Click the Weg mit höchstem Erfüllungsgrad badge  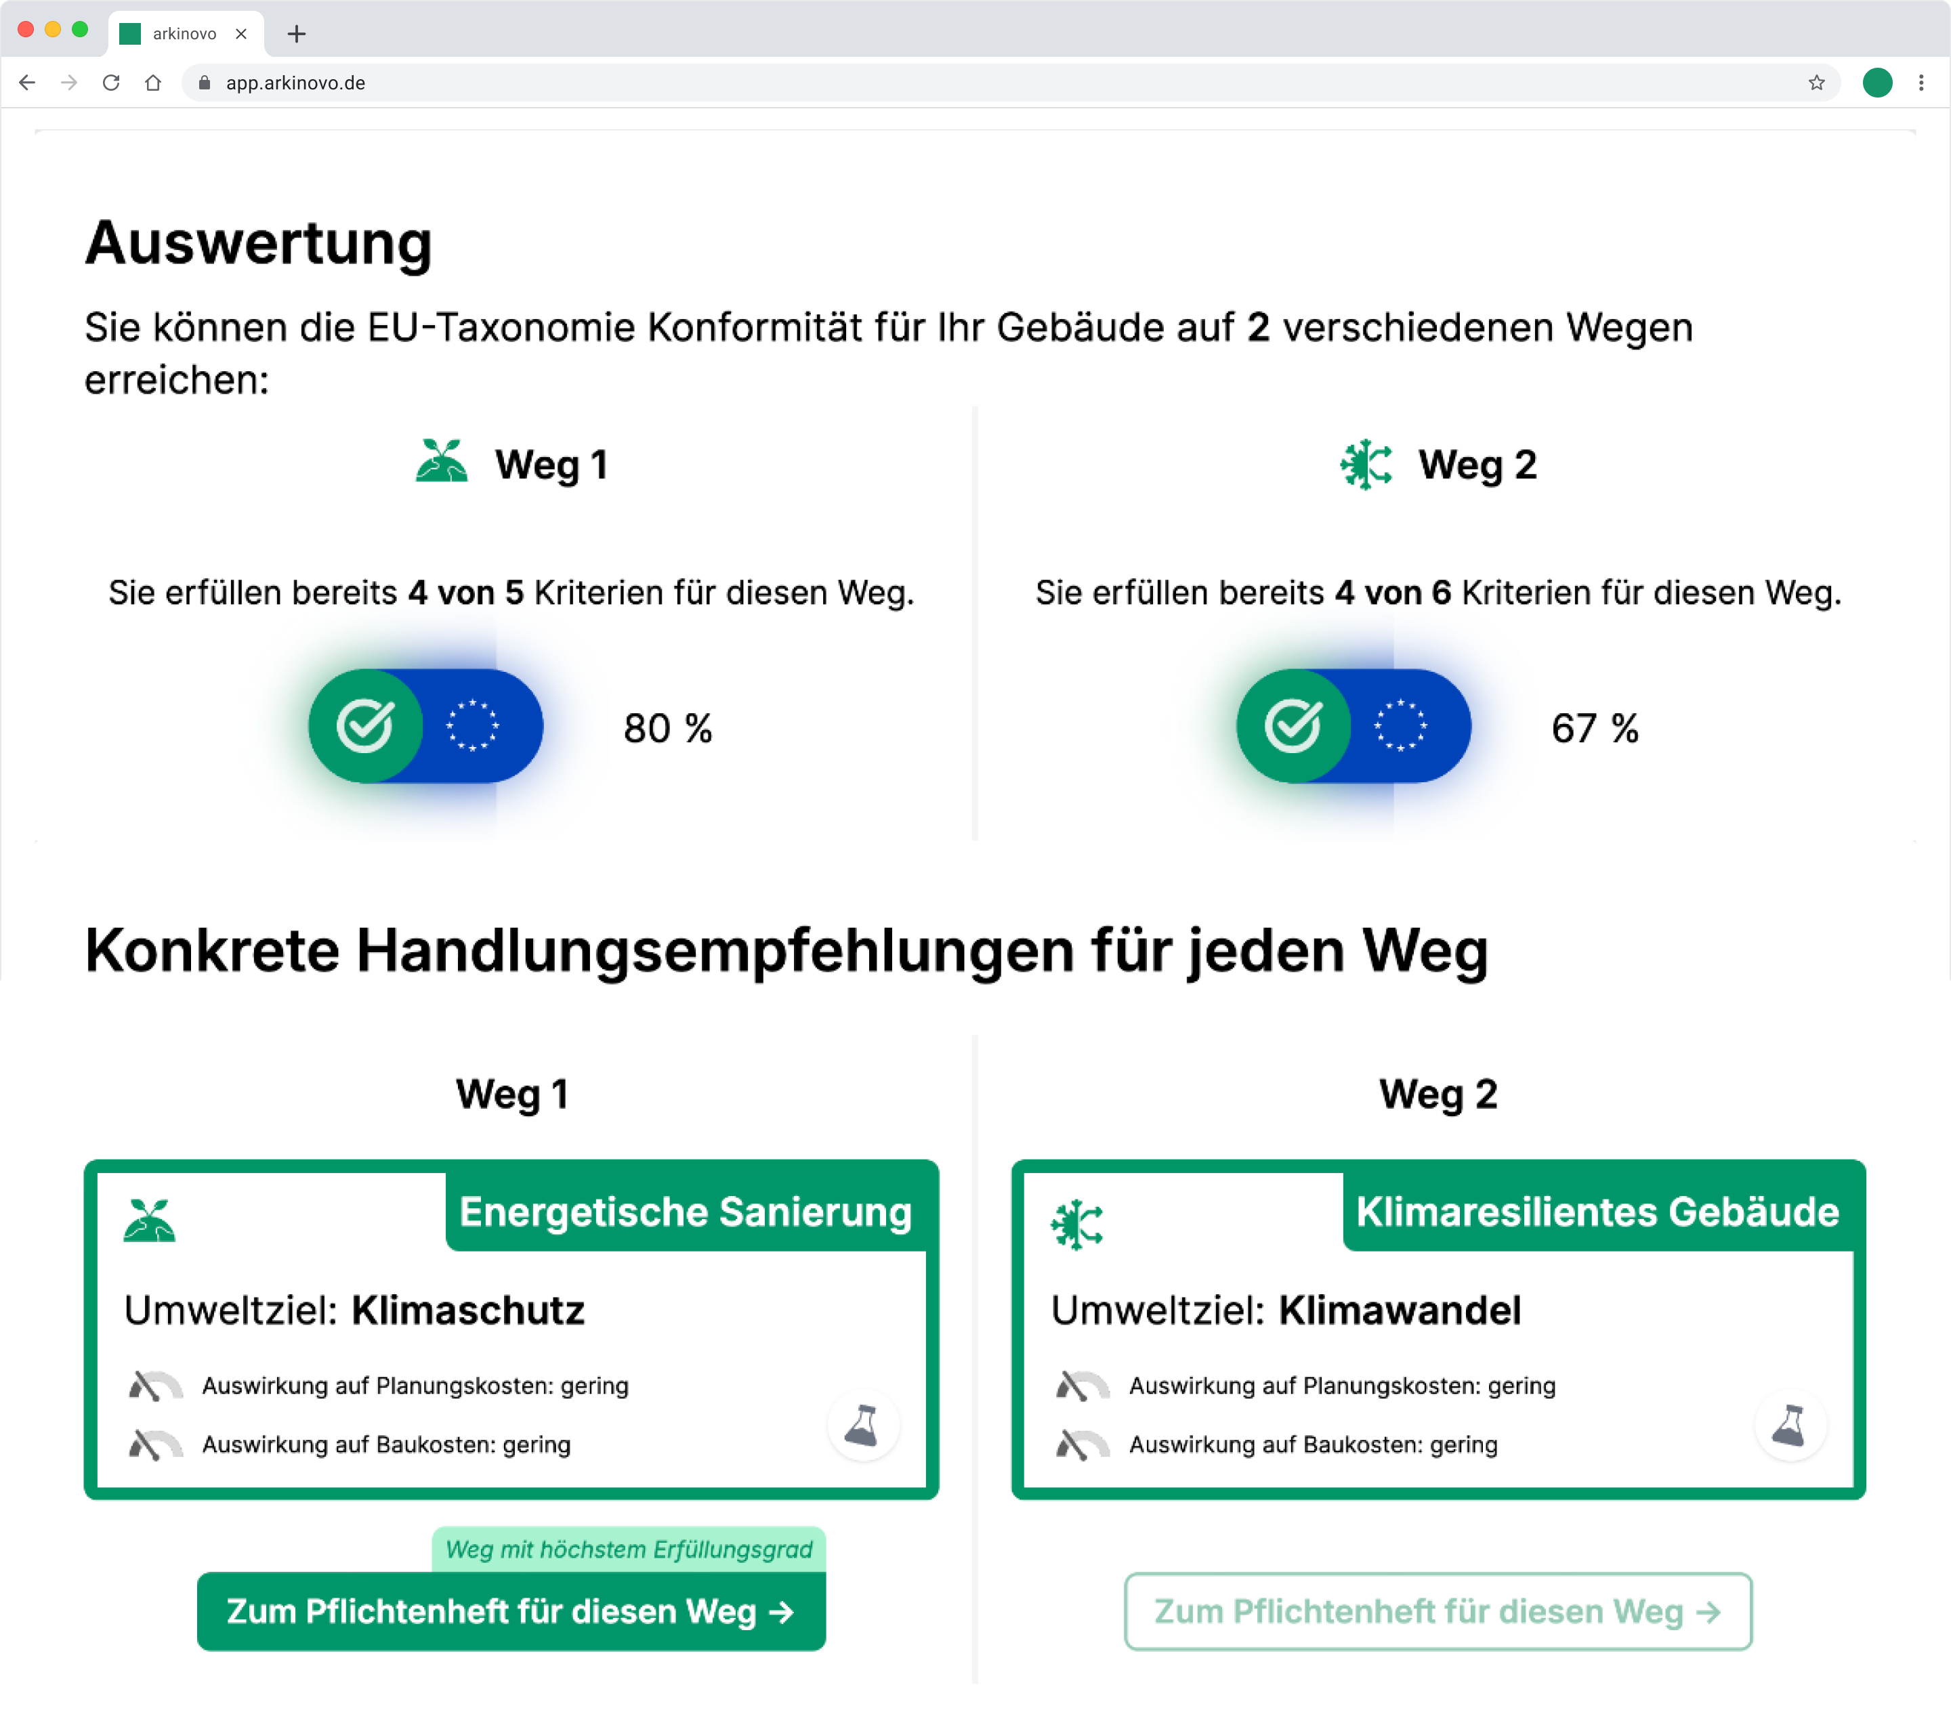click(x=629, y=1550)
